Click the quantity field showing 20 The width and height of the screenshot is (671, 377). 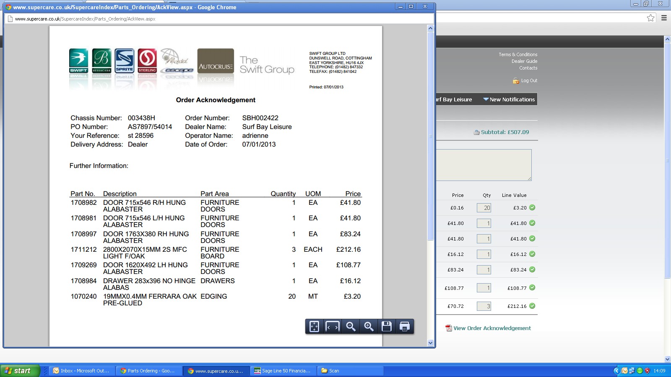pyautogui.click(x=484, y=208)
